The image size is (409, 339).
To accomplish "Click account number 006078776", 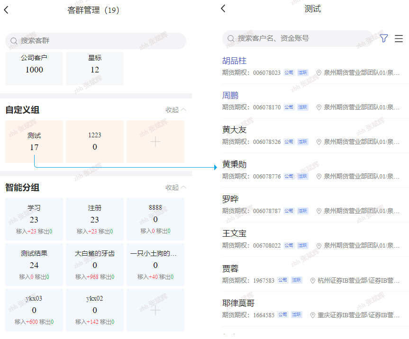I will click(x=267, y=177).
